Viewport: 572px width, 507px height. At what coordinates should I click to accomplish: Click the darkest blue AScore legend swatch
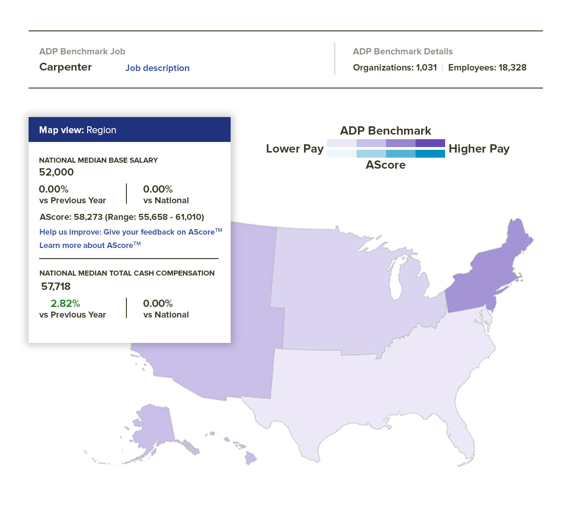tap(430, 154)
